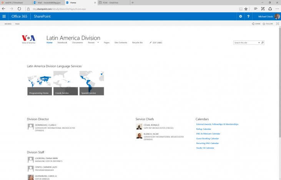Open Michael Osicki profile picture menu

(277, 16)
